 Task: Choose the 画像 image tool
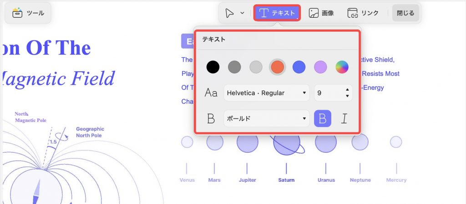click(x=321, y=13)
